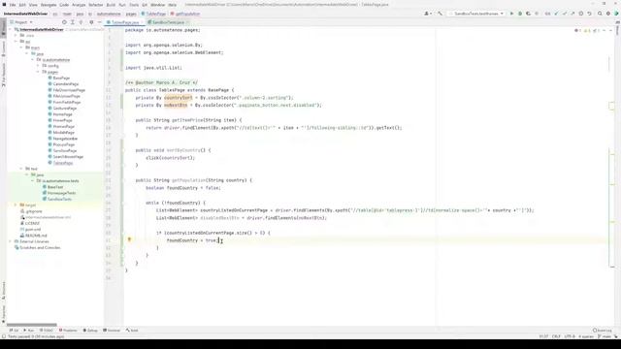Screen dimensions: 621x349
Task: Close the SandboxTests.java tab
Action: click(187, 22)
